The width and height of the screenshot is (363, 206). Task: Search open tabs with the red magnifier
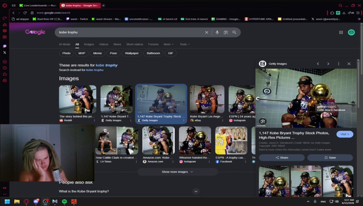tap(341, 5)
